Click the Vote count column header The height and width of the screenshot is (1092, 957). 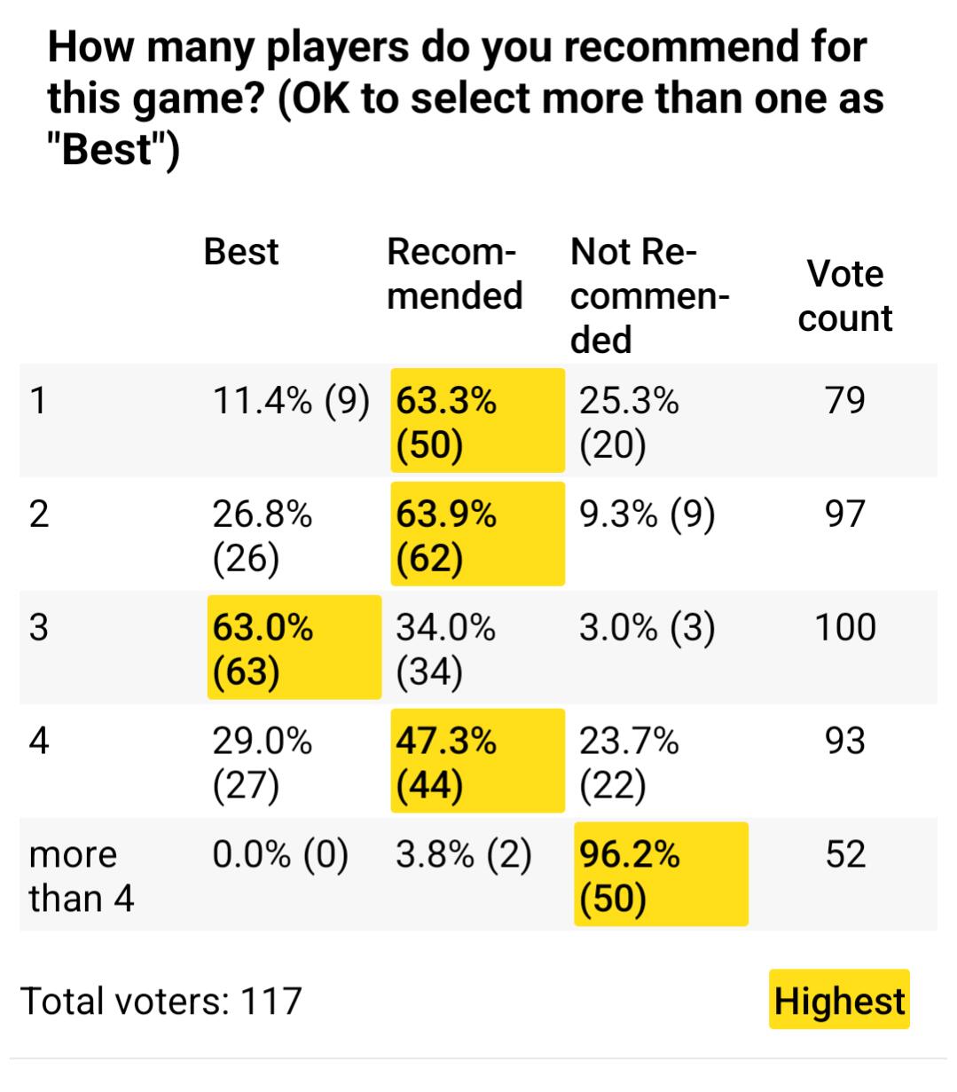coord(844,295)
